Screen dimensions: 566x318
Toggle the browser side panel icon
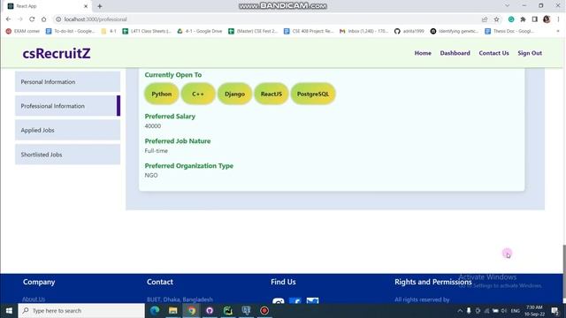click(x=534, y=19)
